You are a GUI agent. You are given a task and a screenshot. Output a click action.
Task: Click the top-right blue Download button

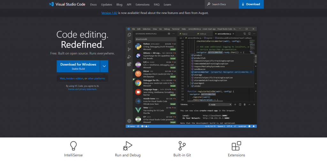251,4
